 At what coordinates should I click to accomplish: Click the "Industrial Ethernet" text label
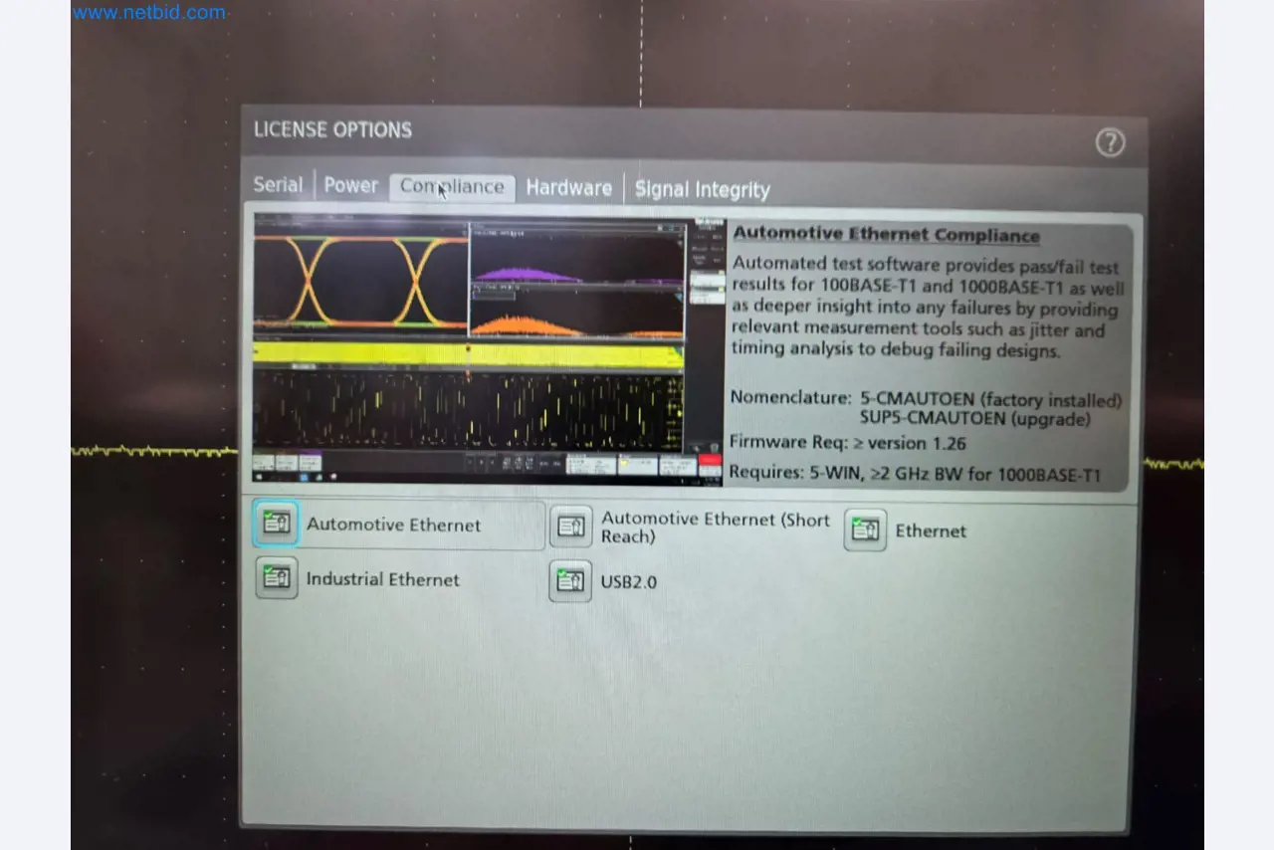coord(382,579)
